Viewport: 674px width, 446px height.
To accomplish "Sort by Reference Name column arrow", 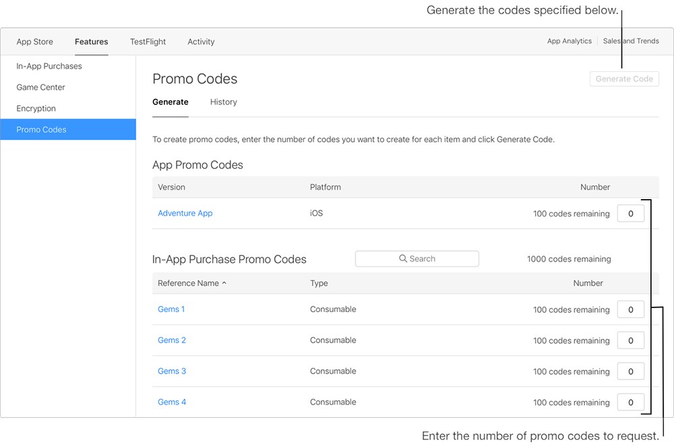I will coord(224,283).
